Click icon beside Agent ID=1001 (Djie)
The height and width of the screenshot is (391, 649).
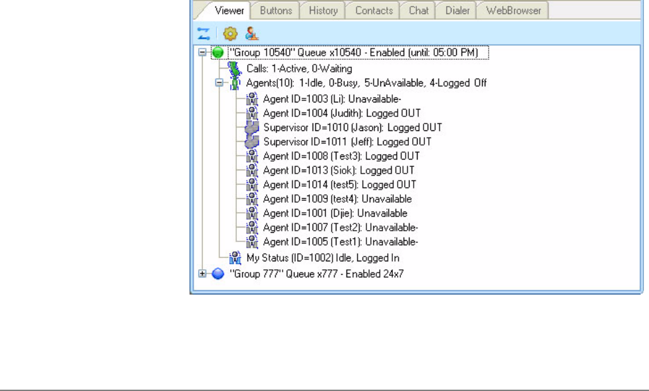[x=251, y=213]
